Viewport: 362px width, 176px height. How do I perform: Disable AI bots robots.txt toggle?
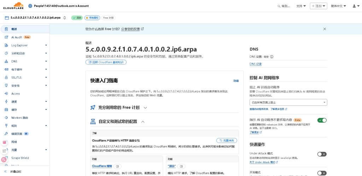pyautogui.click(x=322, y=120)
